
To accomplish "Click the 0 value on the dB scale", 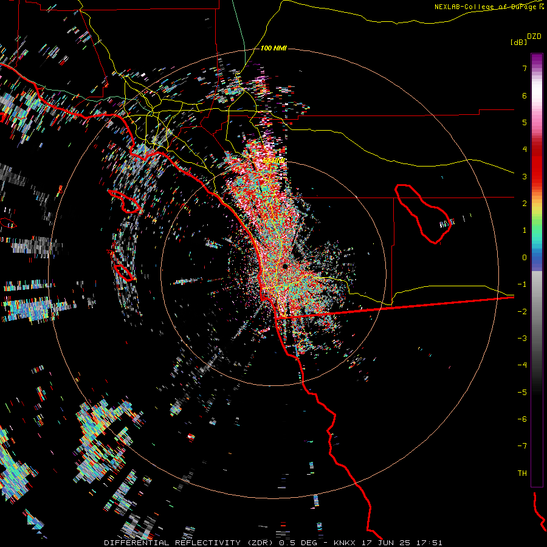I will [525, 258].
